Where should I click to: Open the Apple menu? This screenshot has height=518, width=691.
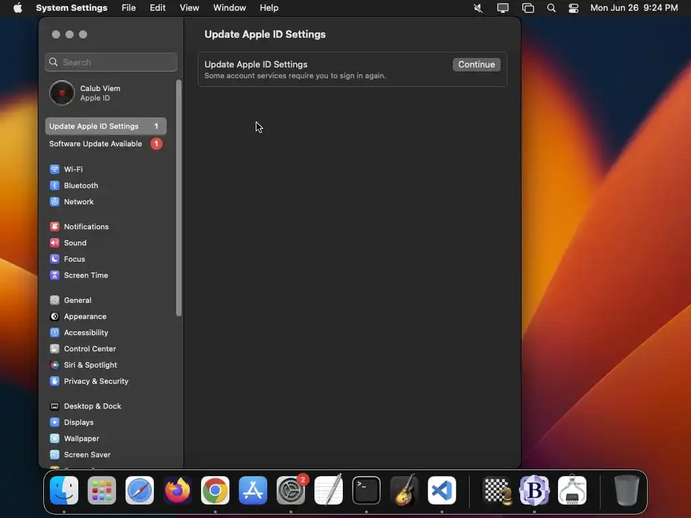(18, 8)
